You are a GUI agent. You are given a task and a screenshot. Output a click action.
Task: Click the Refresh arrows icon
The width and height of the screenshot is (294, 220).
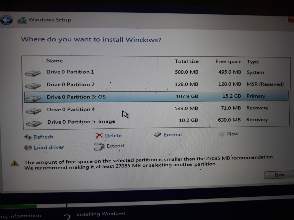point(28,137)
